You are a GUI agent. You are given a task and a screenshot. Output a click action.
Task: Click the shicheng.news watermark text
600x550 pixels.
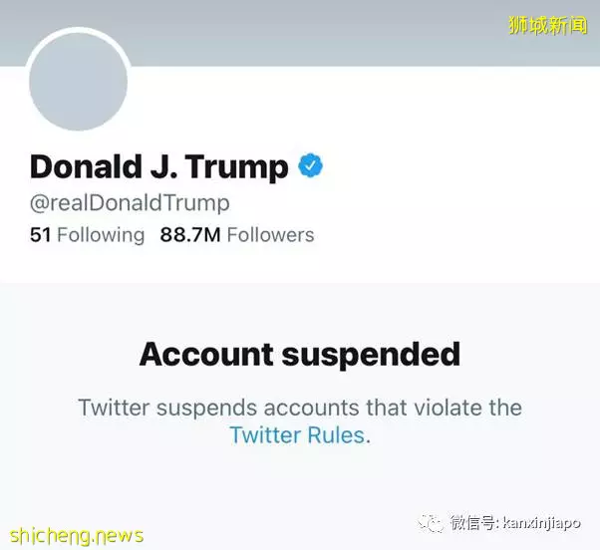(77, 535)
